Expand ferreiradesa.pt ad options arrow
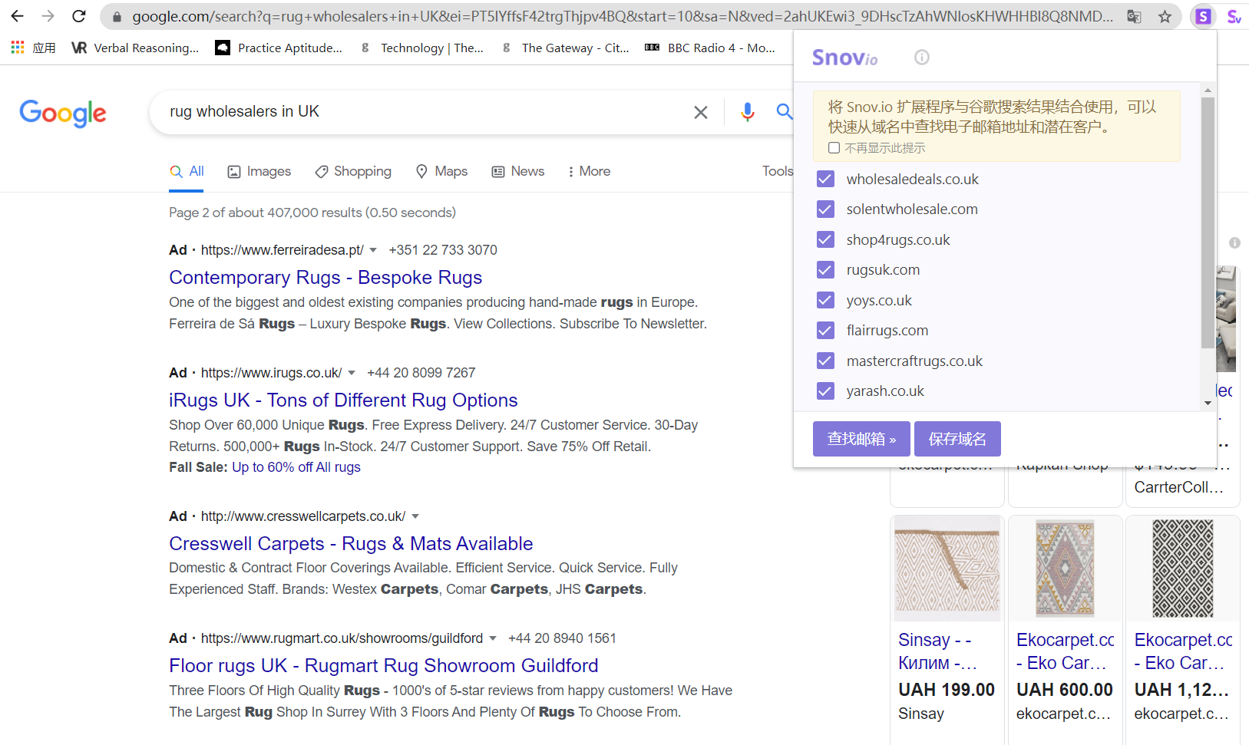This screenshot has height=745, width=1249. [373, 250]
